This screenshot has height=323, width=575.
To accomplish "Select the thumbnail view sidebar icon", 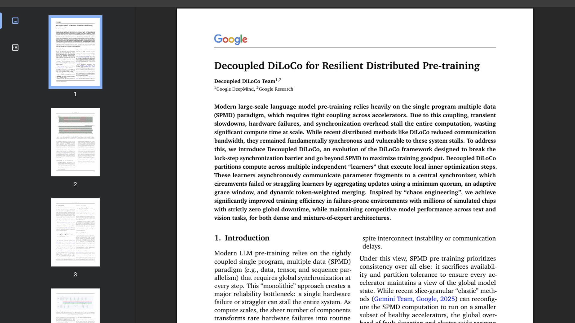I will [15, 21].
